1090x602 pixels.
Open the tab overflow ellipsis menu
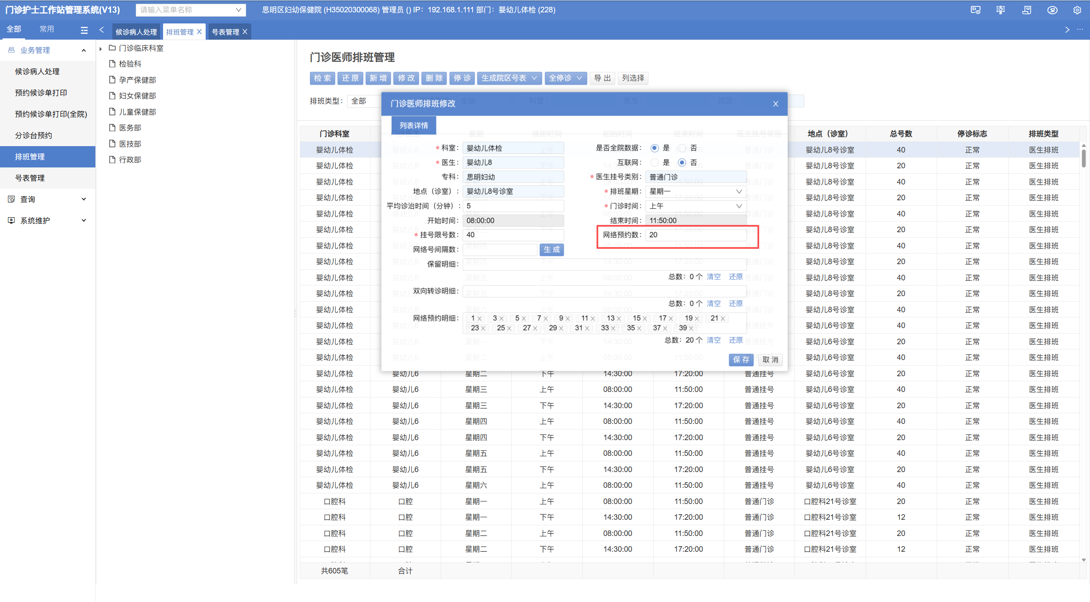click(x=1080, y=29)
